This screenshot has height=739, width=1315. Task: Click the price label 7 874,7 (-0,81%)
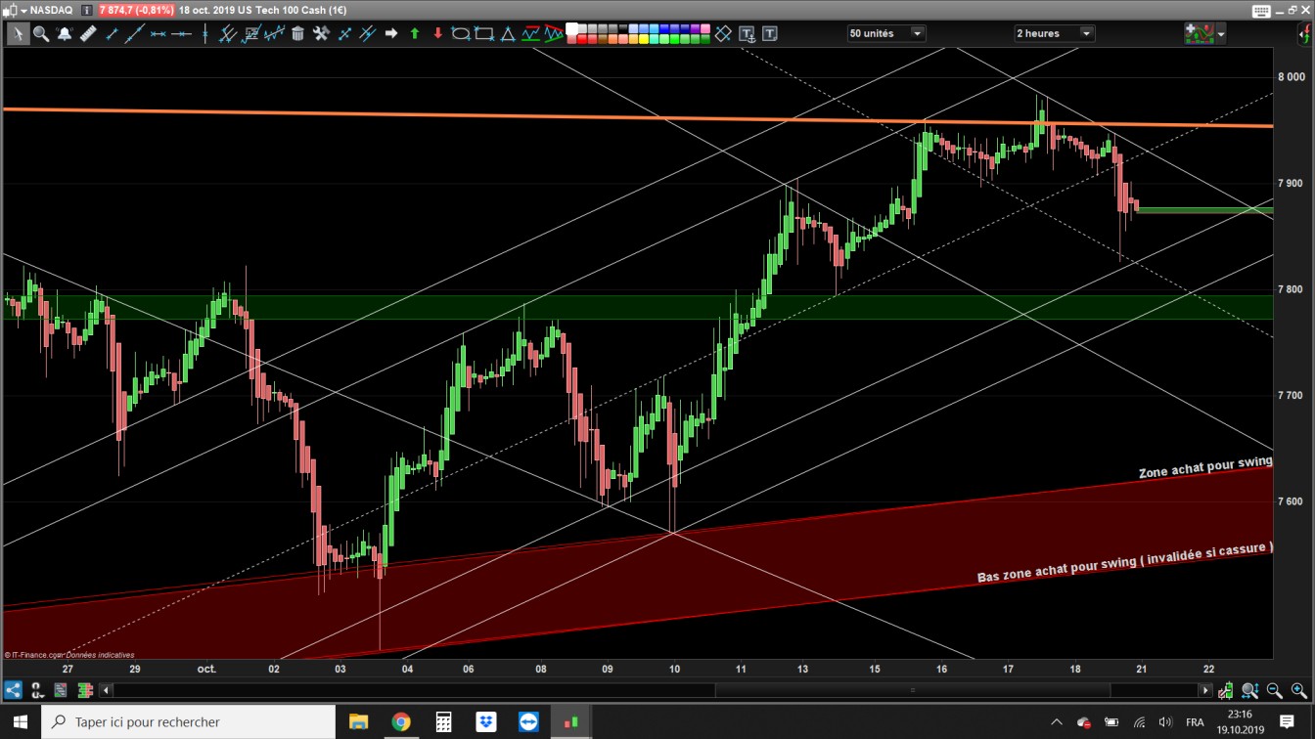tap(136, 10)
